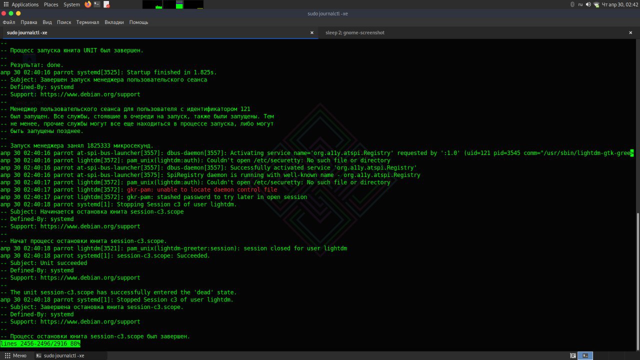Viewport: 640px width, 360px height.
Task: Click 'Subject: Завершена остановка юнита session-c3.scope' line
Action: [x=92, y=307]
